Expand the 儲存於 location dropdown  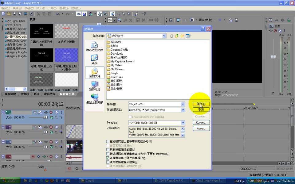click(x=165, y=36)
